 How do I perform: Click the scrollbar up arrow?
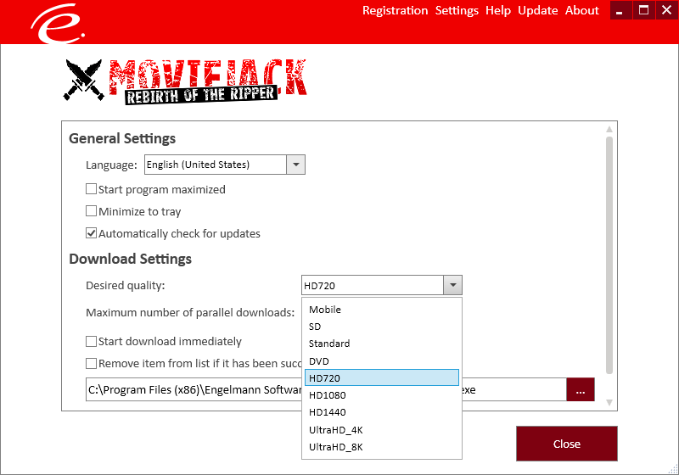point(609,129)
